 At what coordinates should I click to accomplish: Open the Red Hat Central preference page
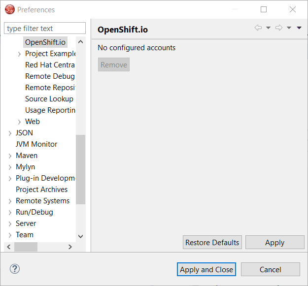click(x=50, y=65)
